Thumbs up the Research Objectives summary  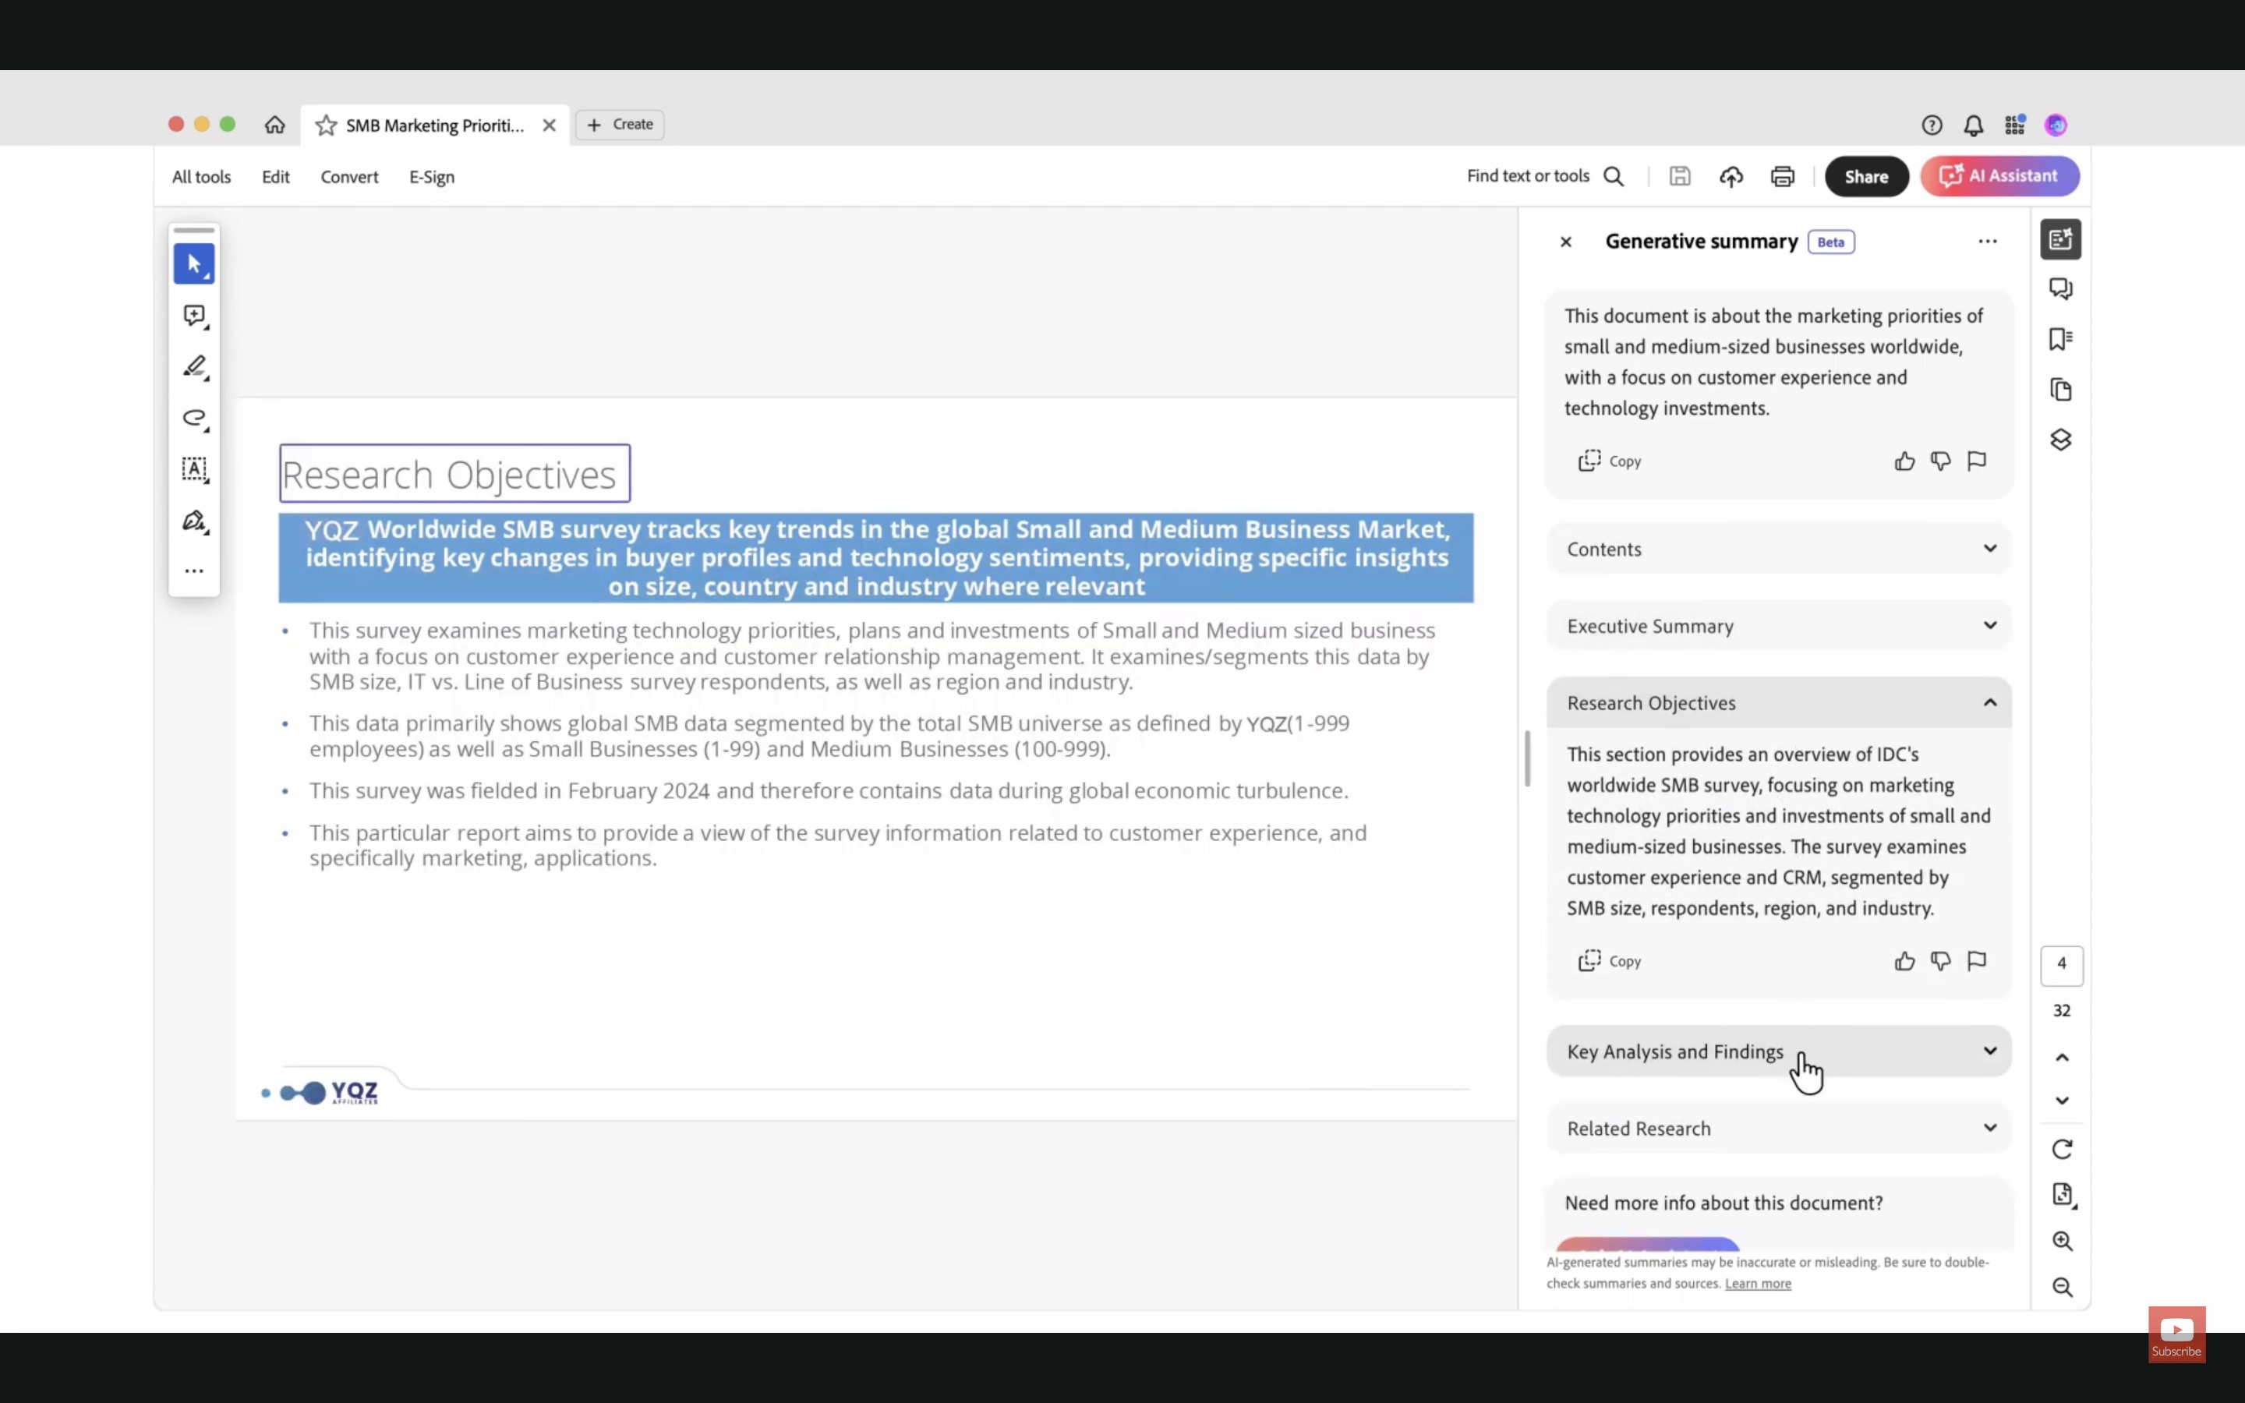pos(1904,961)
